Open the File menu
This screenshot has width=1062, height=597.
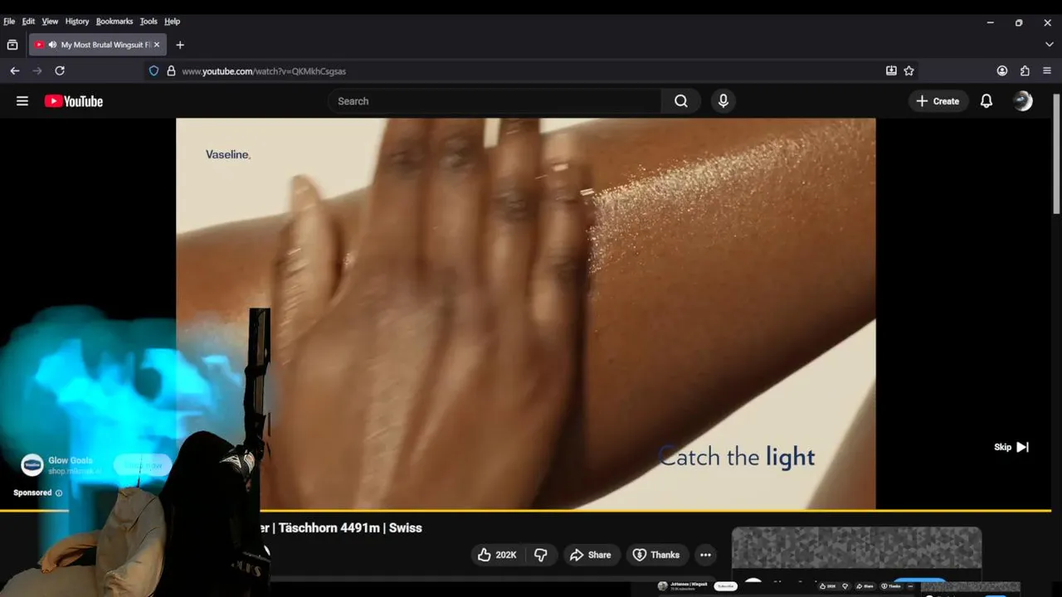pos(9,22)
